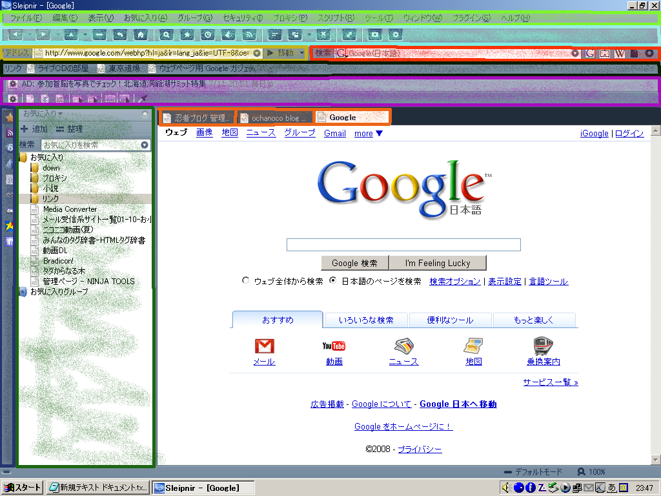Open the ログイン link
This screenshot has width=661, height=496.
629,134
